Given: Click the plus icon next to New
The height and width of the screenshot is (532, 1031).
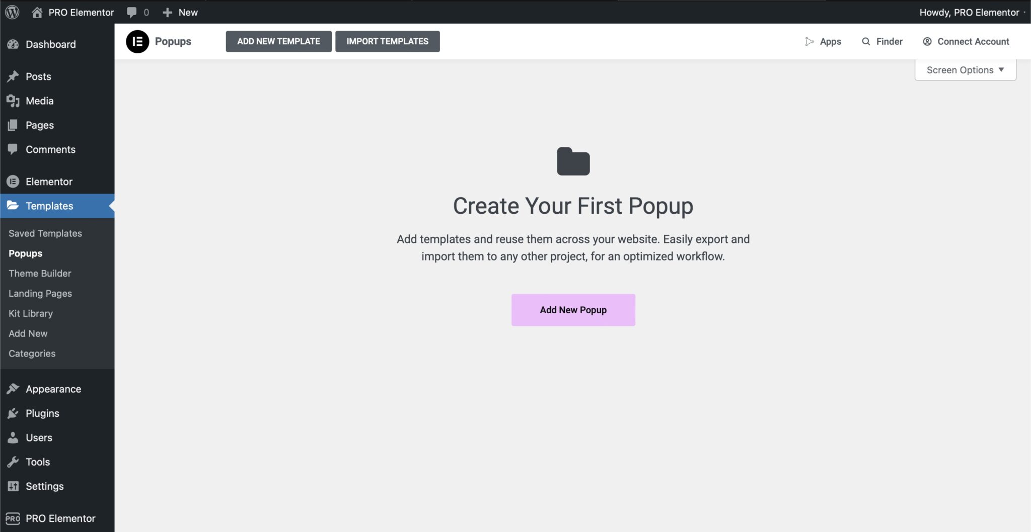Looking at the screenshot, I should click(x=168, y=13).
